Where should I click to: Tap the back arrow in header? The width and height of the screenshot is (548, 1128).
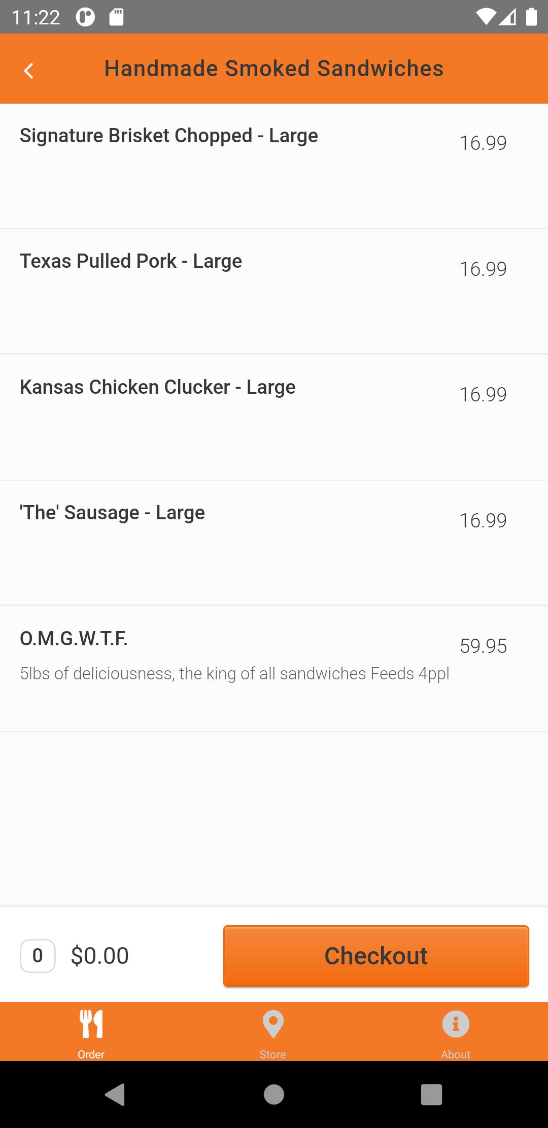coord(29,71)
